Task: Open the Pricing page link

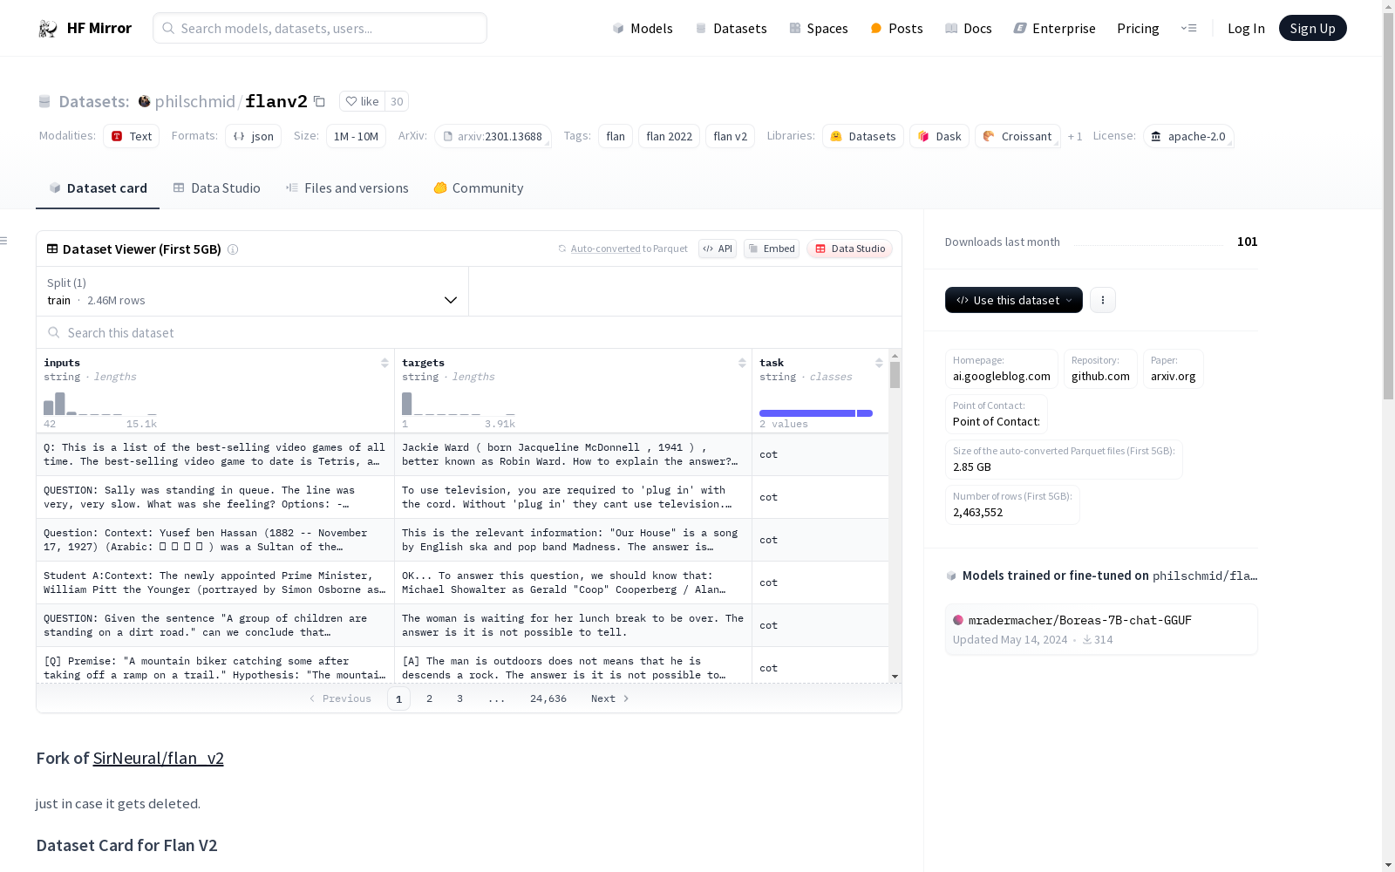Action: (1138, 28)
